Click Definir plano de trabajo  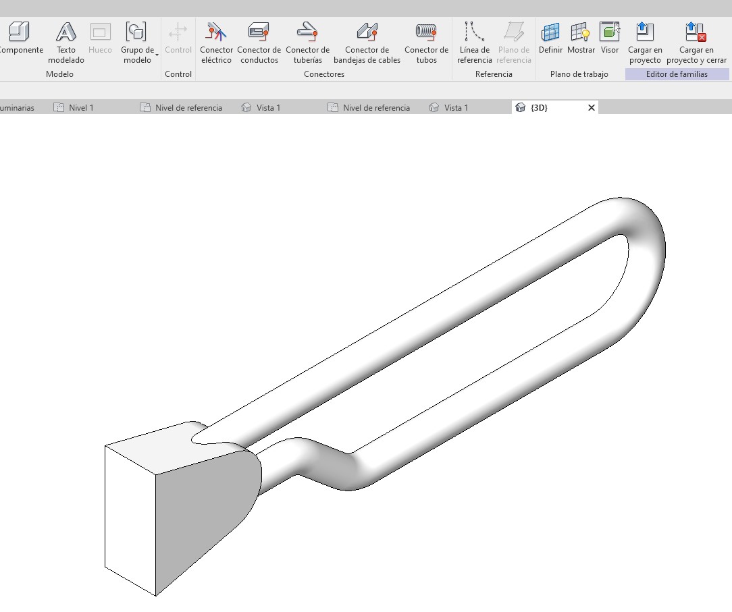click(x=550, y=32)
